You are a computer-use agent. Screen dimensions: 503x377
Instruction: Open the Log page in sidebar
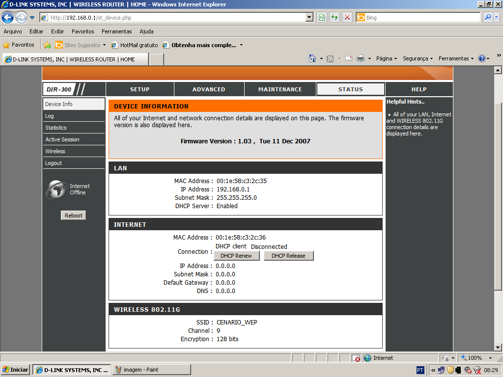click(x=74, y=116)
